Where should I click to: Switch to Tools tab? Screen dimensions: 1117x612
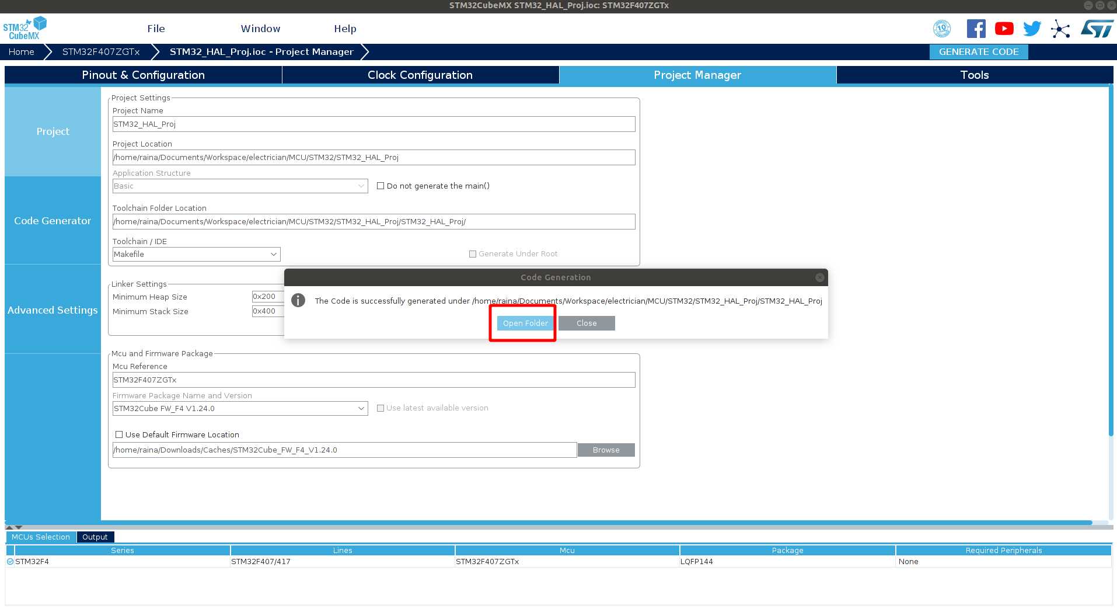click(975, 75)
